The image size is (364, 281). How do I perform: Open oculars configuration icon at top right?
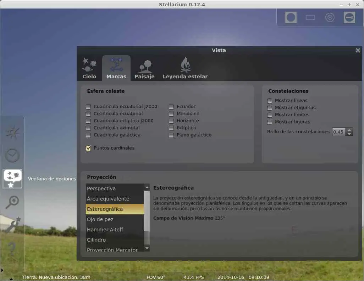click(349, 17)
